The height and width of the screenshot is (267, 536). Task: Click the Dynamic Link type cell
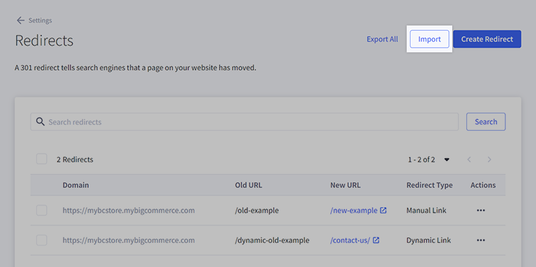[x=429, y=240]
